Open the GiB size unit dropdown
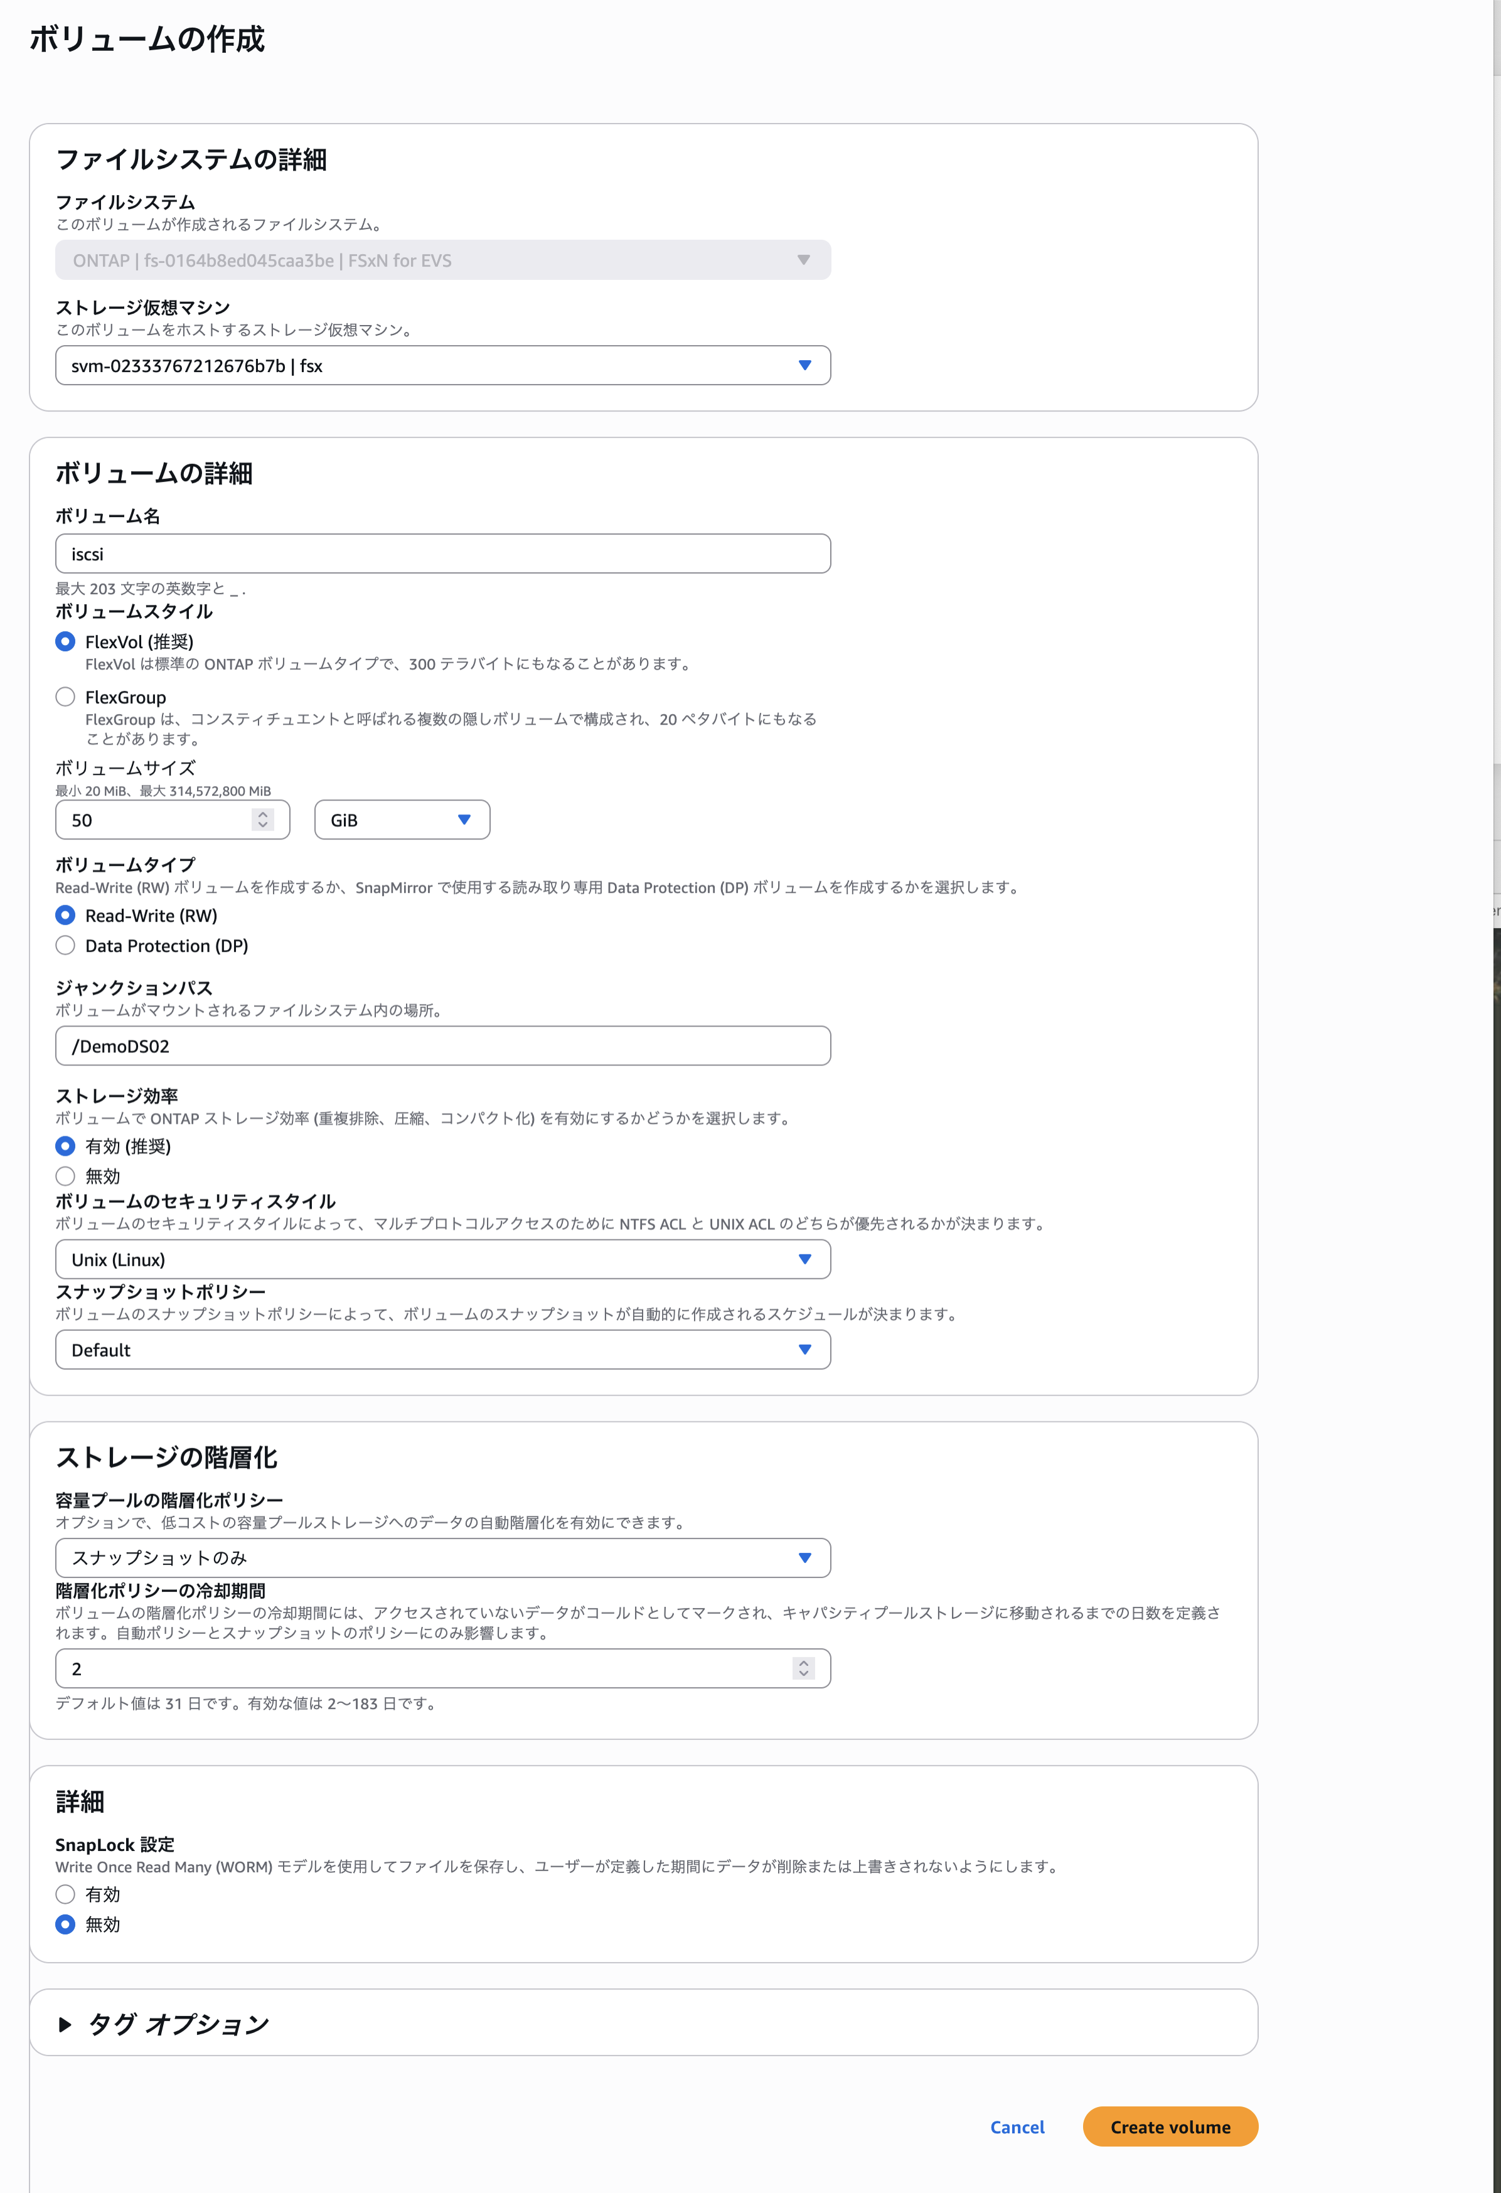The image size is (1501, 2193). 402,820
